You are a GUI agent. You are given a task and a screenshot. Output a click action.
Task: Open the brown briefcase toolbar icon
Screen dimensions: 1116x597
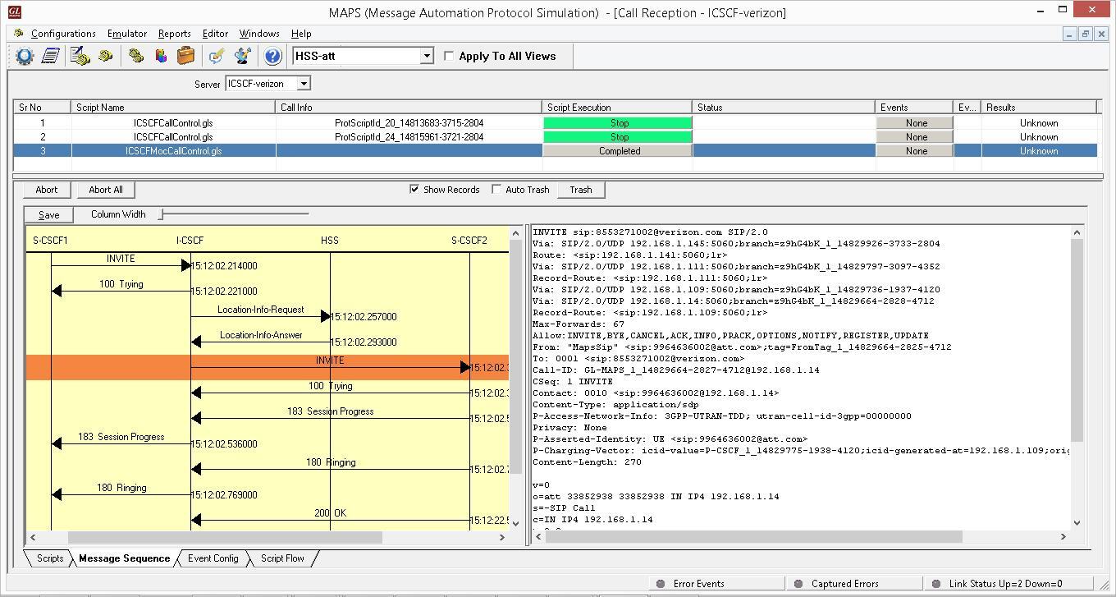(x=186, y=56)
